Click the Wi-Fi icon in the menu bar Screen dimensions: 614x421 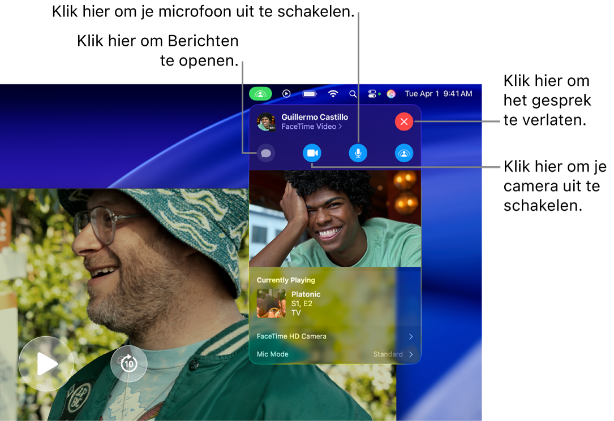pos(333,93)
